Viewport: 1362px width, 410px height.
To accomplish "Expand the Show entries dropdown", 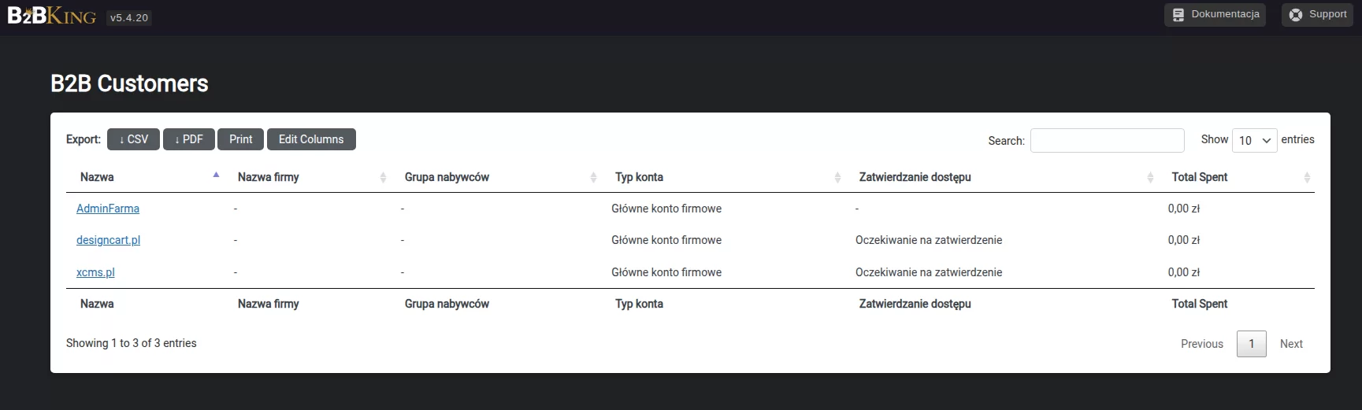I will (1254, 140).
